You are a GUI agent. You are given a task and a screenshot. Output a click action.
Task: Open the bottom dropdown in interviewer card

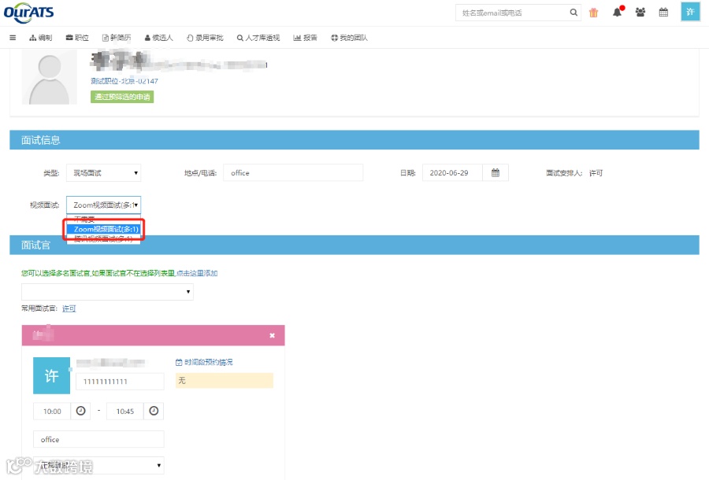[98, 466]
